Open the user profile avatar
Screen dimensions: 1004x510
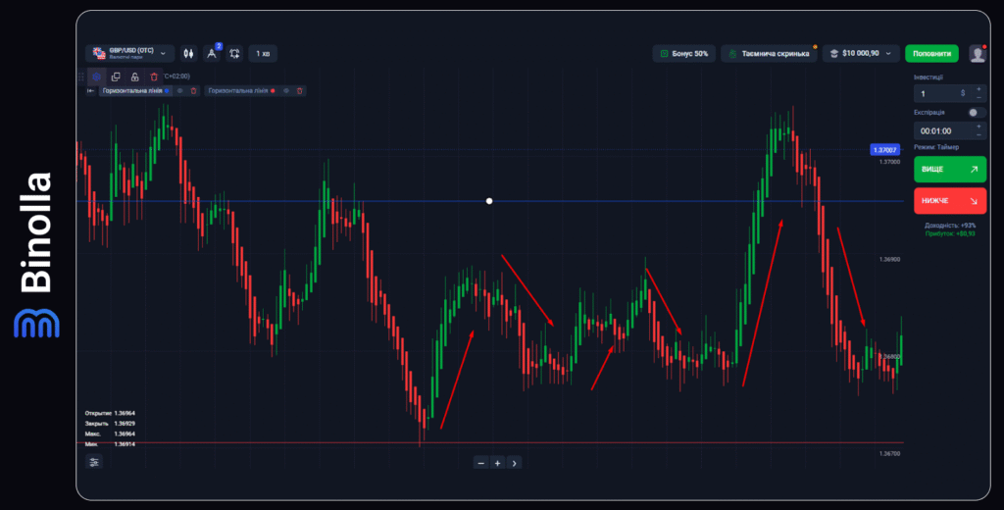click(977, 53)
